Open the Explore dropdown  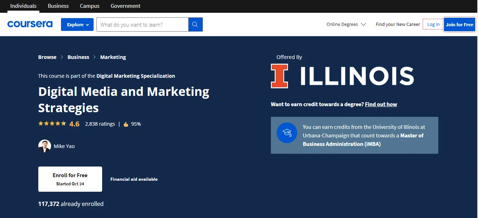tap(77, 24)
